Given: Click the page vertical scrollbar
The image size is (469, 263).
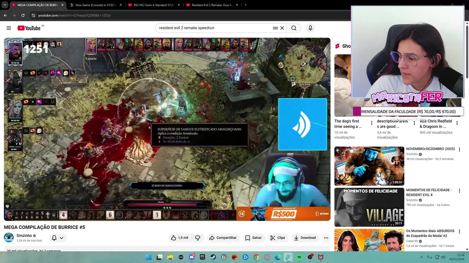Looking at the screenshot, I should (x=467, y=51).
